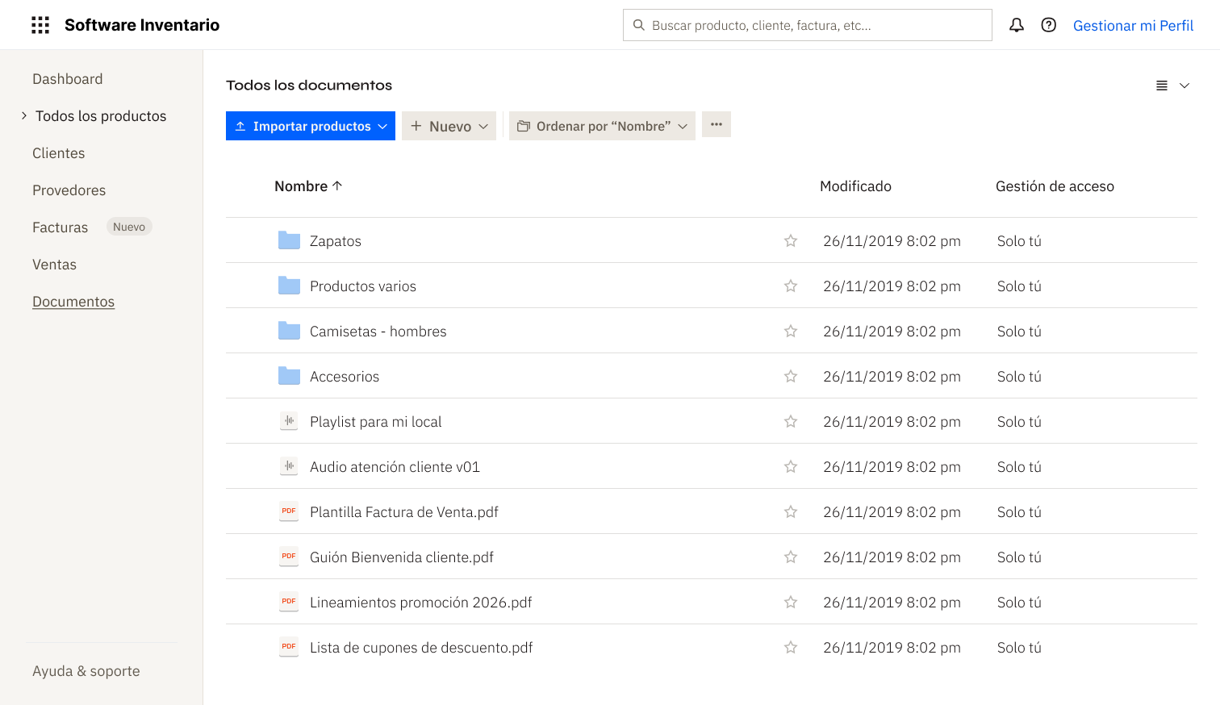Mark Accesorios folder as favorite
This screenshot has width=1220, height=705.
click(x=791, y=377)
